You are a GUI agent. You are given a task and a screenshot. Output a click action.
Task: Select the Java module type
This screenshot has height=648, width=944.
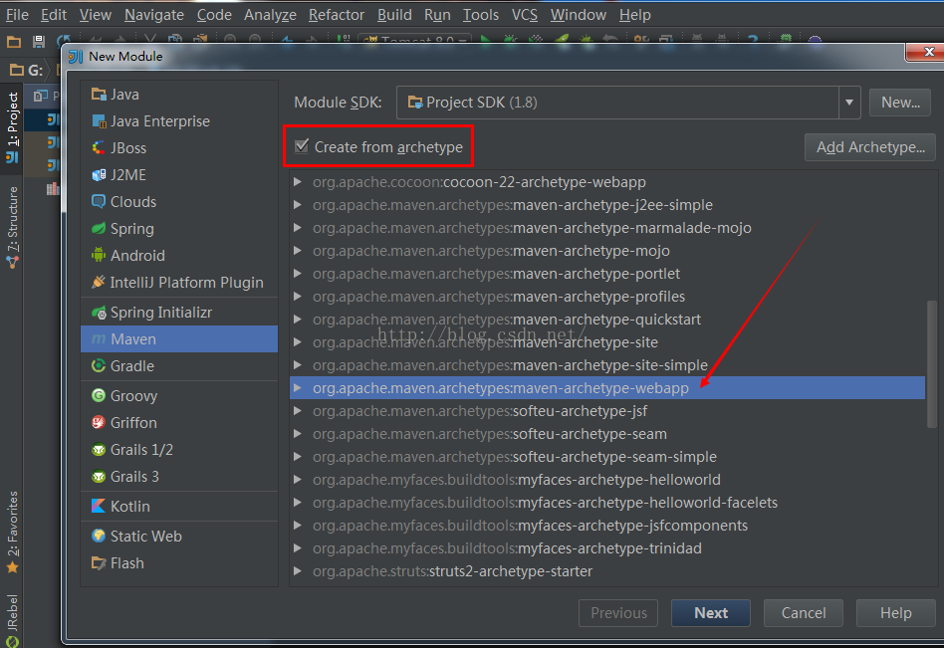coord(179,95)
